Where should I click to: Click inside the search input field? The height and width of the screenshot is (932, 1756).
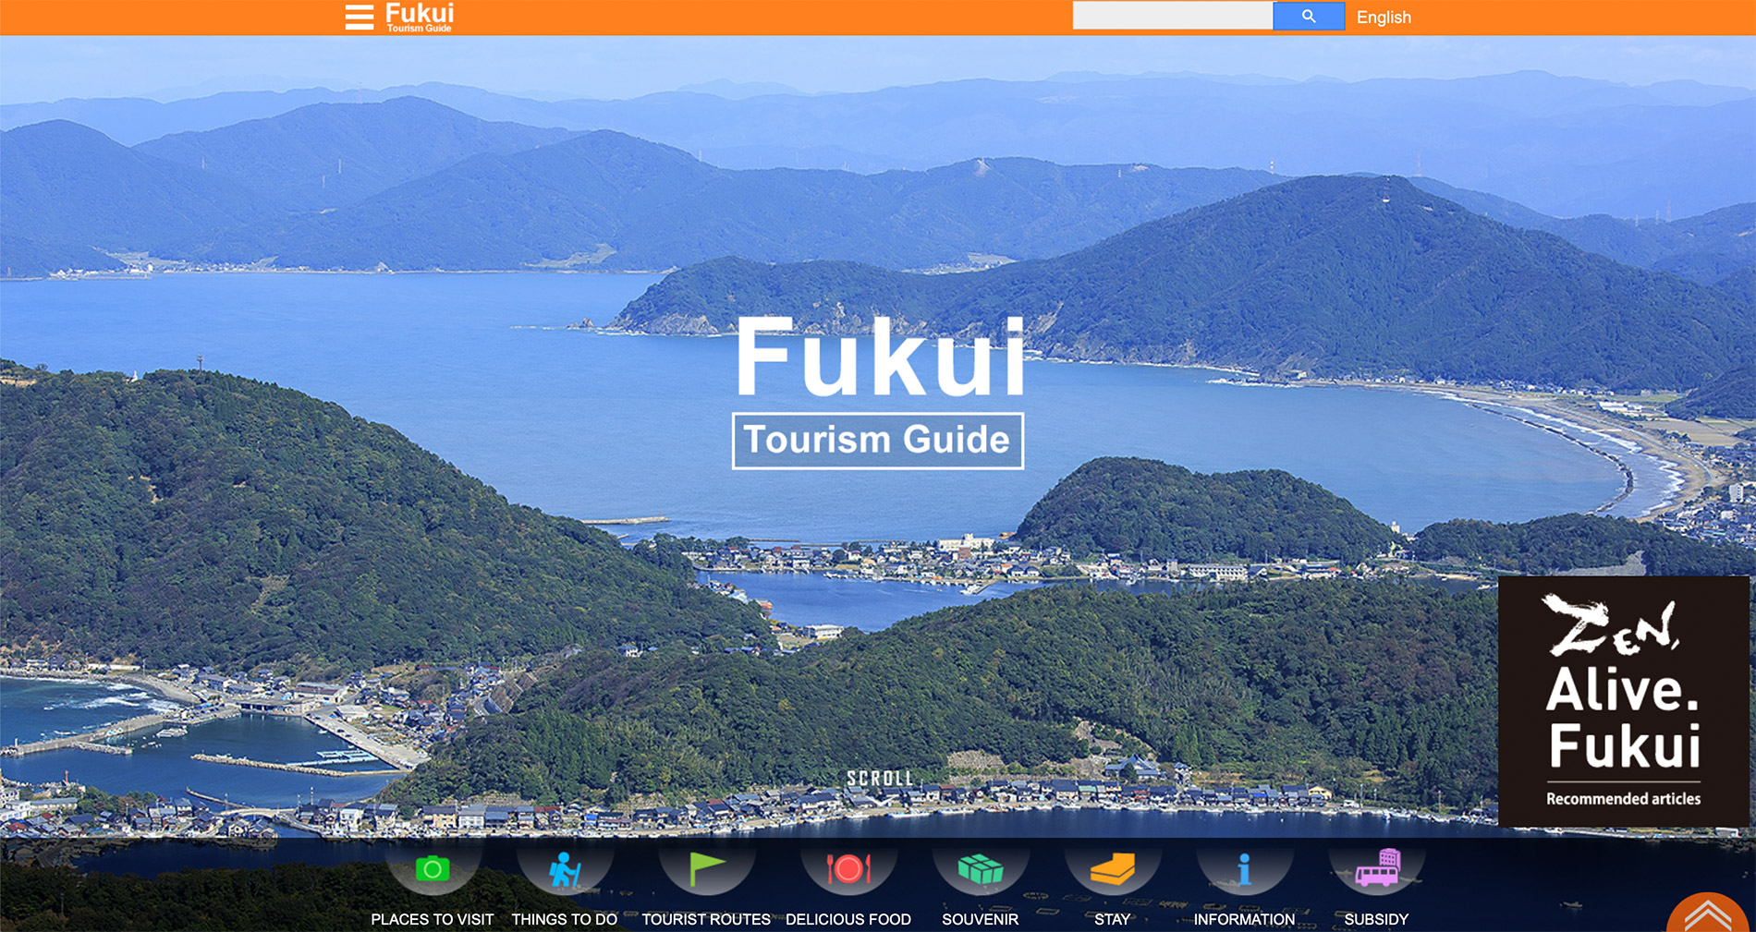click(x=1172, y=15)
